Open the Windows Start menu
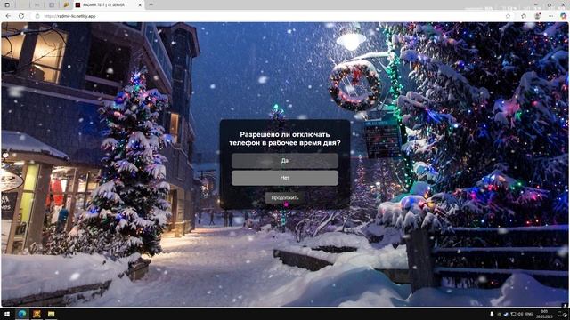 point(7,314)
